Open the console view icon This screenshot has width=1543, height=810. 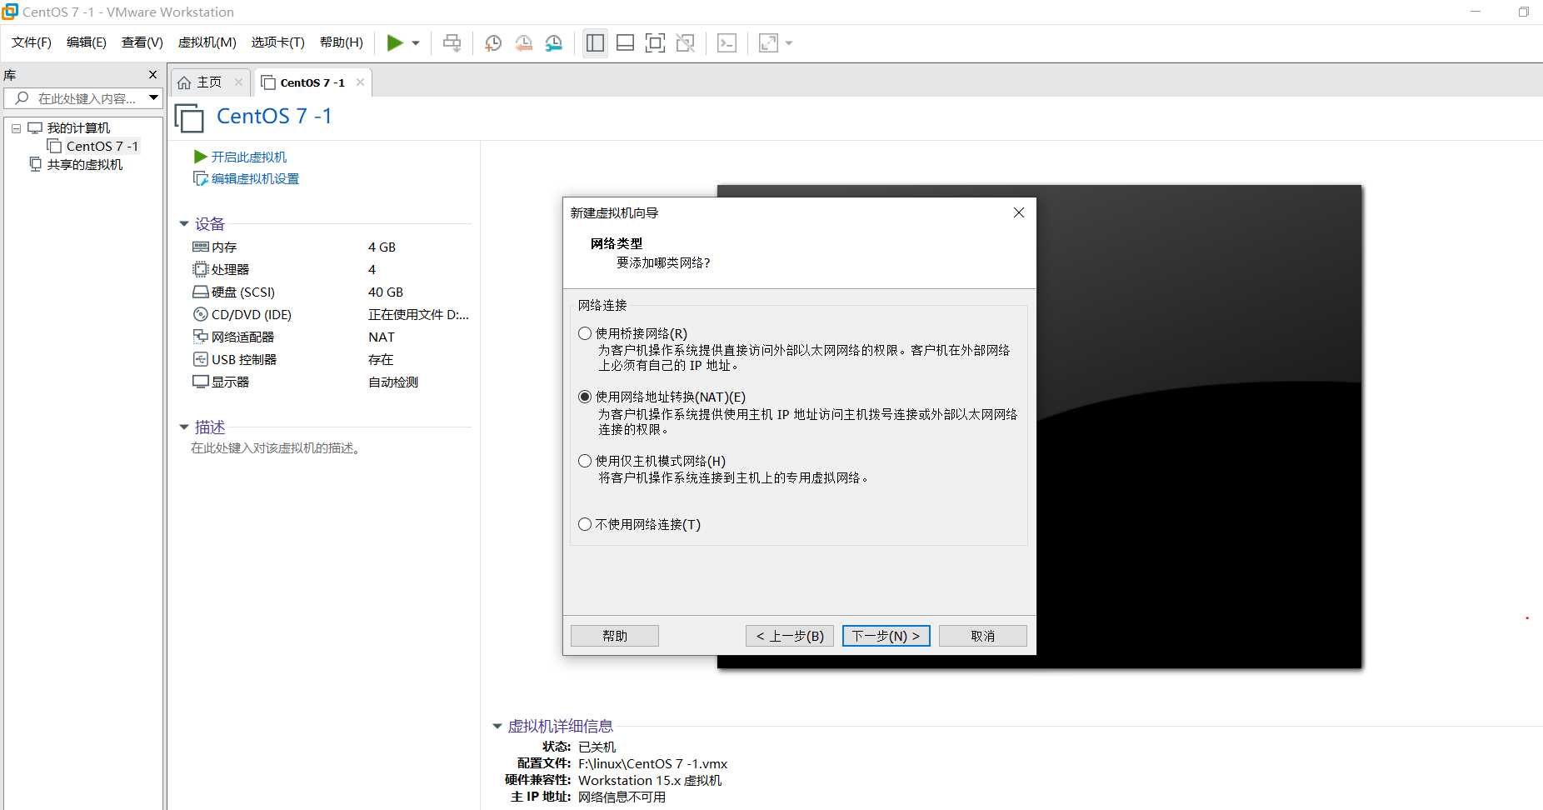tap(727, 43)
